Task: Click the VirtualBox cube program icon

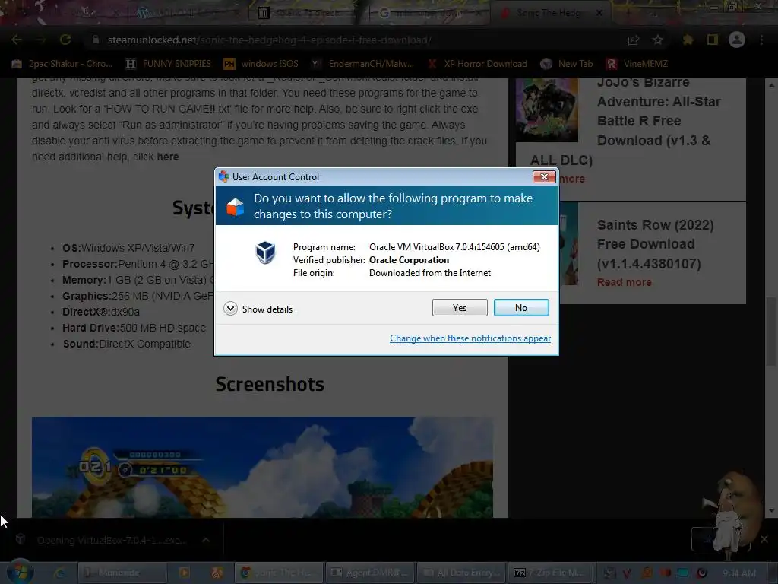Action: [265, 252]
